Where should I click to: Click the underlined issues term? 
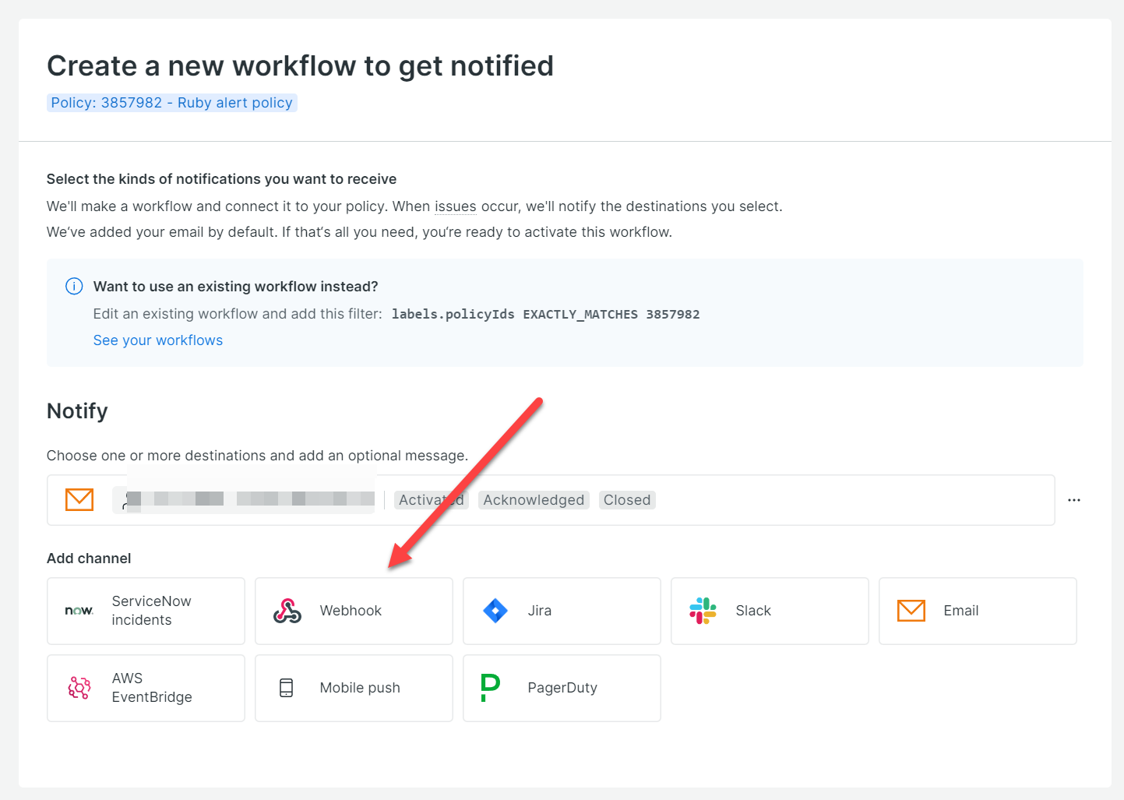[x=455, y=206]
